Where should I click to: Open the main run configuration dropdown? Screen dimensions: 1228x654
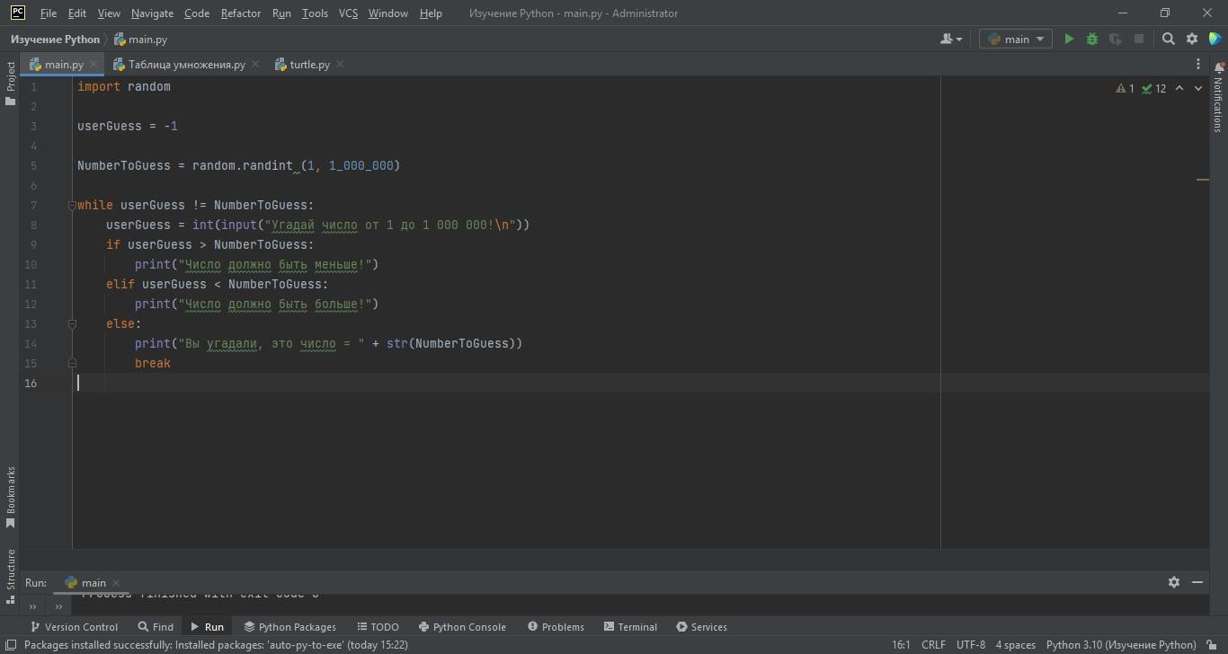[x=1015, y=39]
